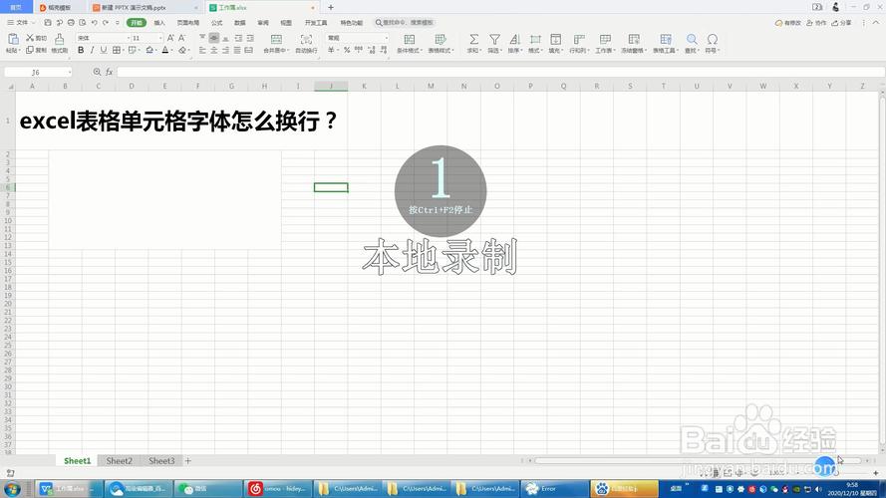The image size is (886, 498).
Task: Switch to the Developer Tools ribbon tab
Action: coord(316,23)
